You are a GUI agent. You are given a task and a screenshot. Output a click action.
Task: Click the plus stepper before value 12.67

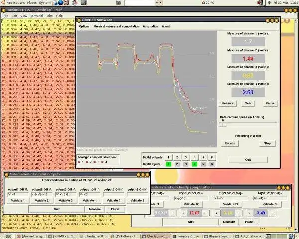pyautogui.click(x=183, y=213)
